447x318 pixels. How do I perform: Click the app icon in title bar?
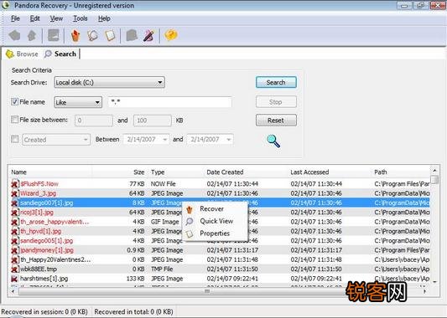click(x=5, y=5)
